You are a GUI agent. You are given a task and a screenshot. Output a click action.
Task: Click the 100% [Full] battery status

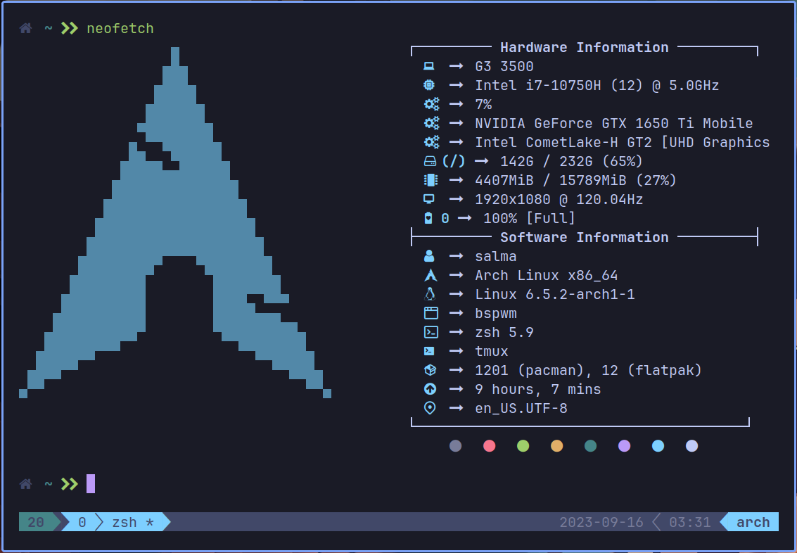529,219
